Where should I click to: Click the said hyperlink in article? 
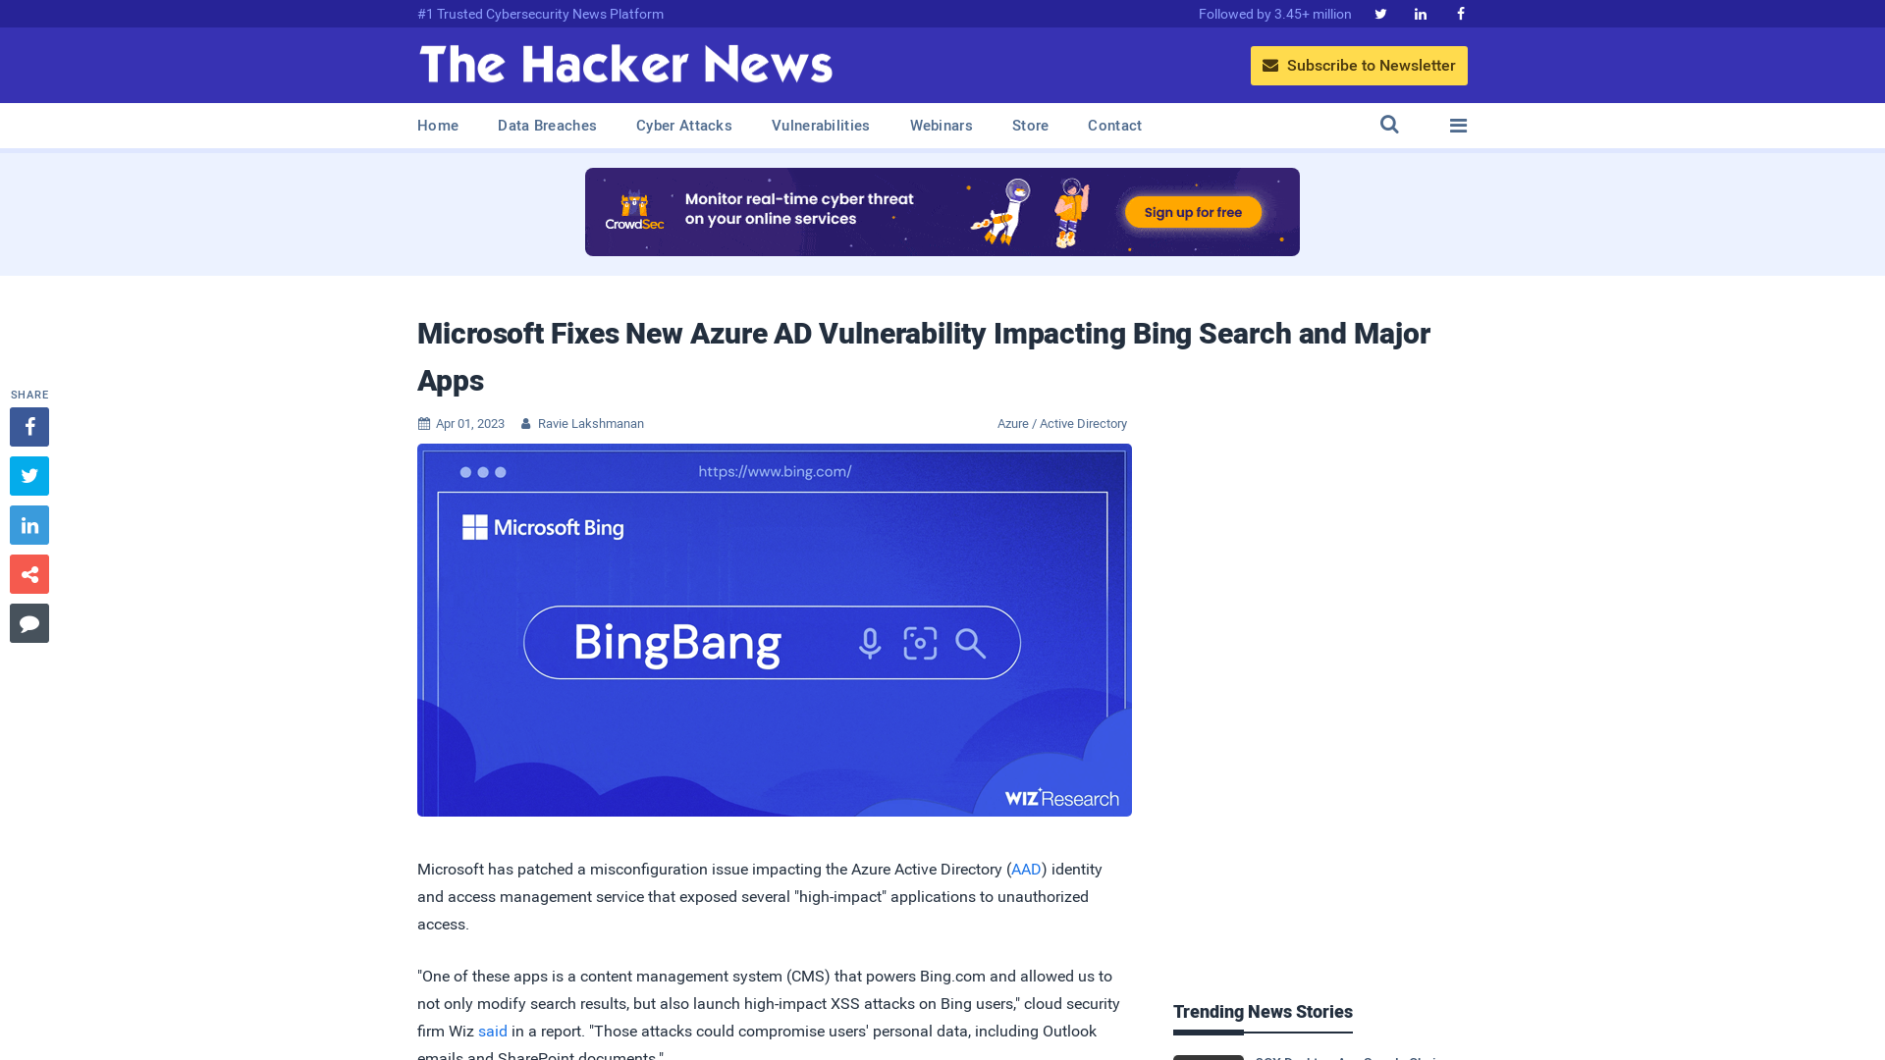click(x=492, y=1031)
